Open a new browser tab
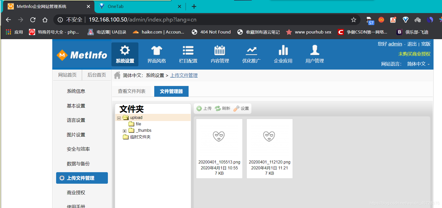The width and height of the screenshot is (442, 208). [194, 6]
